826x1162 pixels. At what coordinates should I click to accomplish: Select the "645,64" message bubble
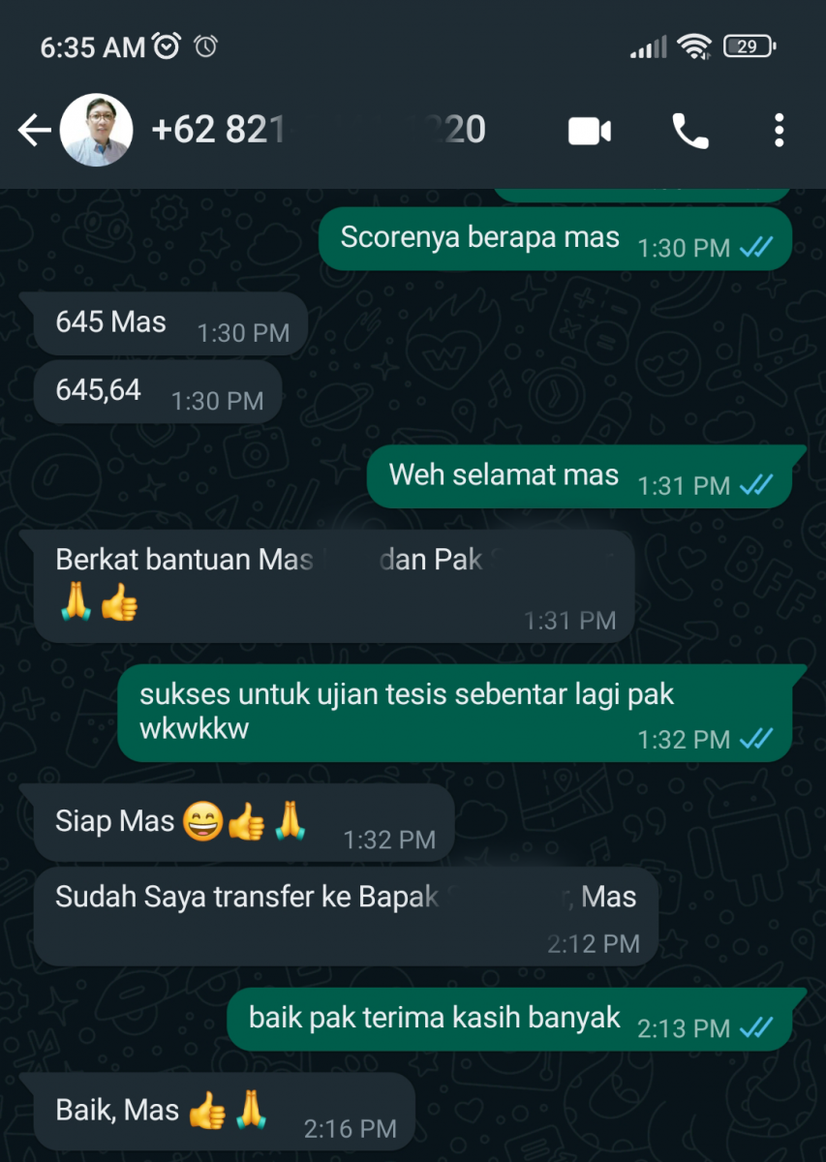[x=158, y=392]
